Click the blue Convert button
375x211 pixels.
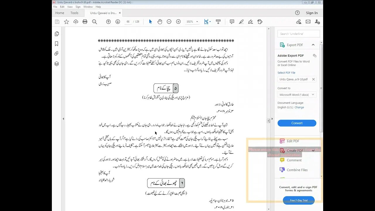[297, 123]
